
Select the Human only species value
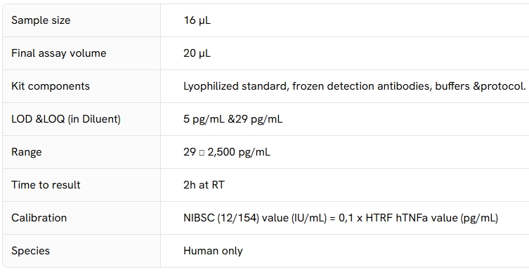click(213, 251)
